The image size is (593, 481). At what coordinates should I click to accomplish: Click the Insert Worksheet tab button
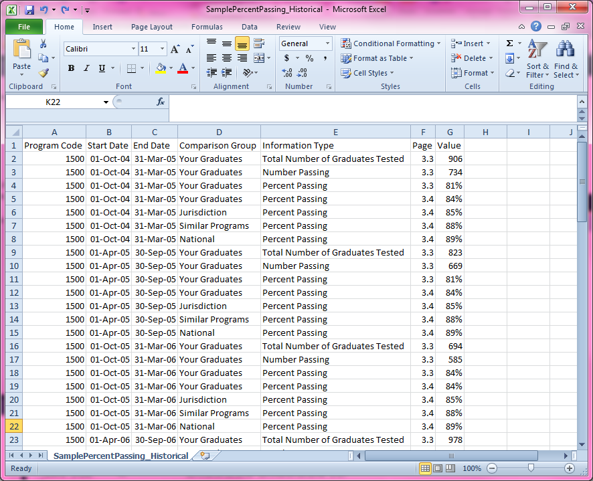click(x=205, y=456)
